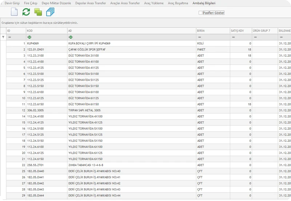Open the Devir Girişi menu tab
Image resolution: width=291 pixels, height=201 pixels.
[x=12, y=3]
